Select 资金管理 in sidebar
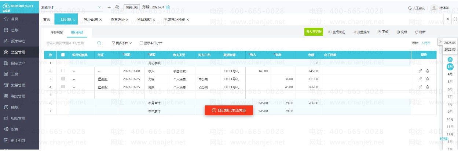This screenshot has width=458, height=151. coord(19,52)
